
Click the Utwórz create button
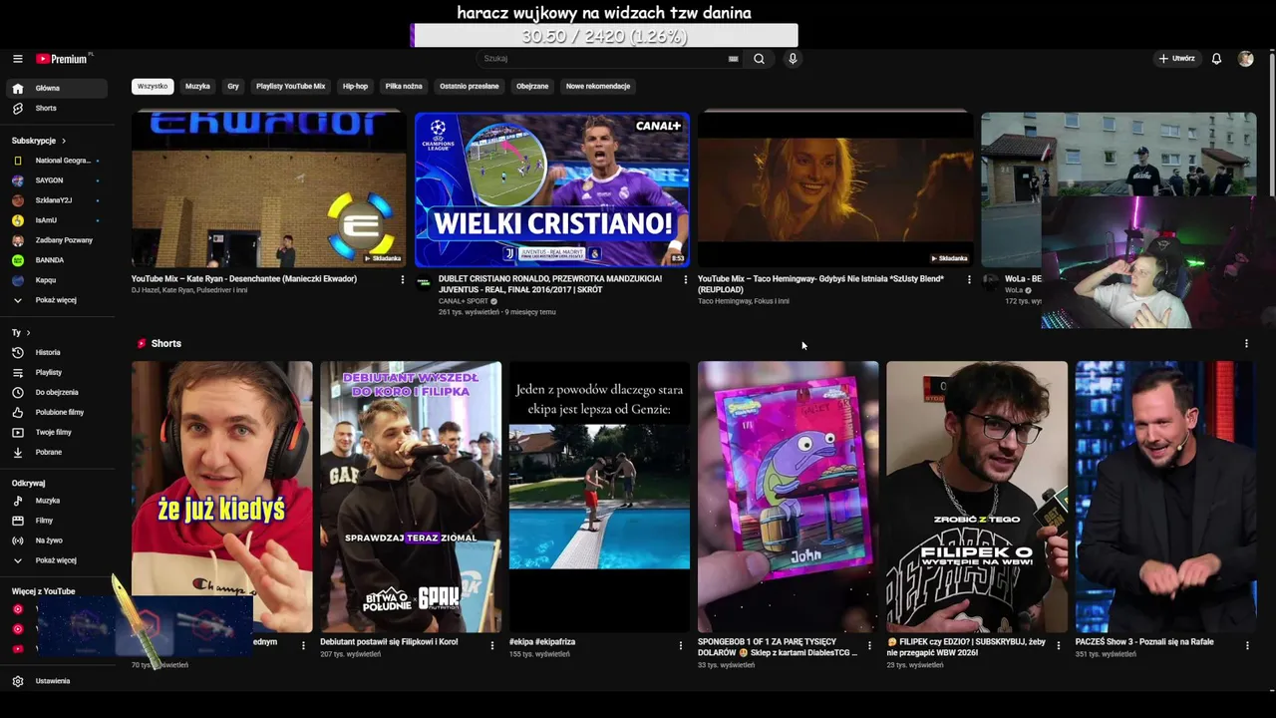pyautogui.click(x=1176, y=59)
